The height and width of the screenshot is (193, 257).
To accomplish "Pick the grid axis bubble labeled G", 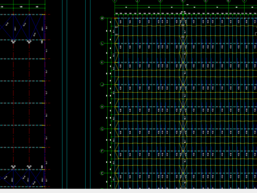I will point(102,129).
